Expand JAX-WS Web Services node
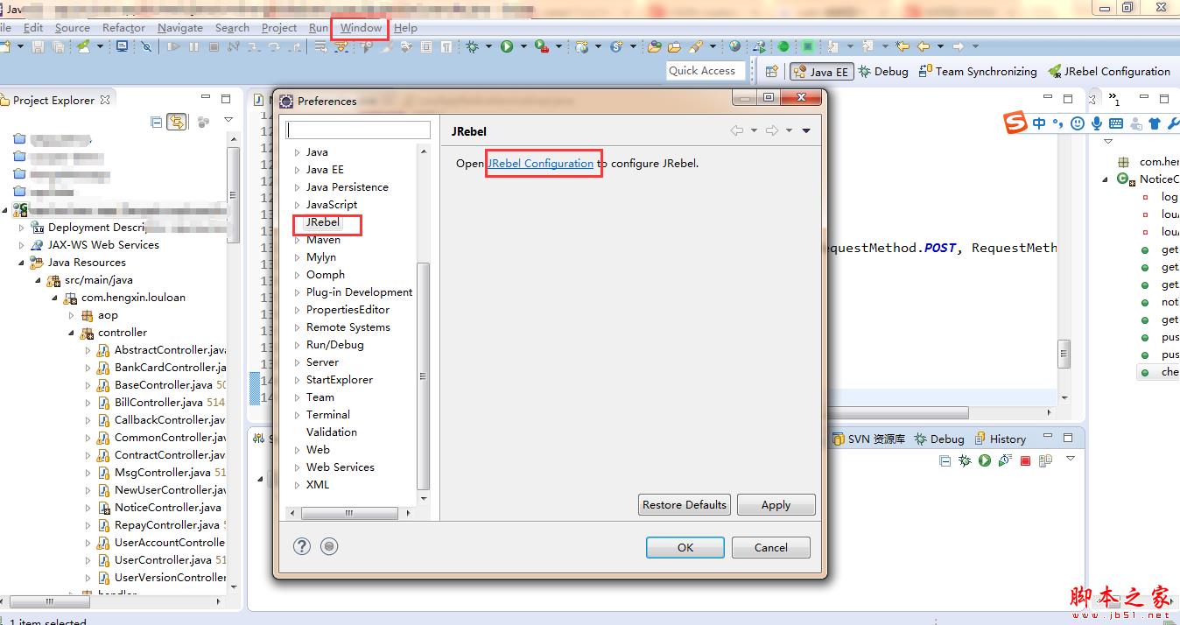 coord(22,245)
